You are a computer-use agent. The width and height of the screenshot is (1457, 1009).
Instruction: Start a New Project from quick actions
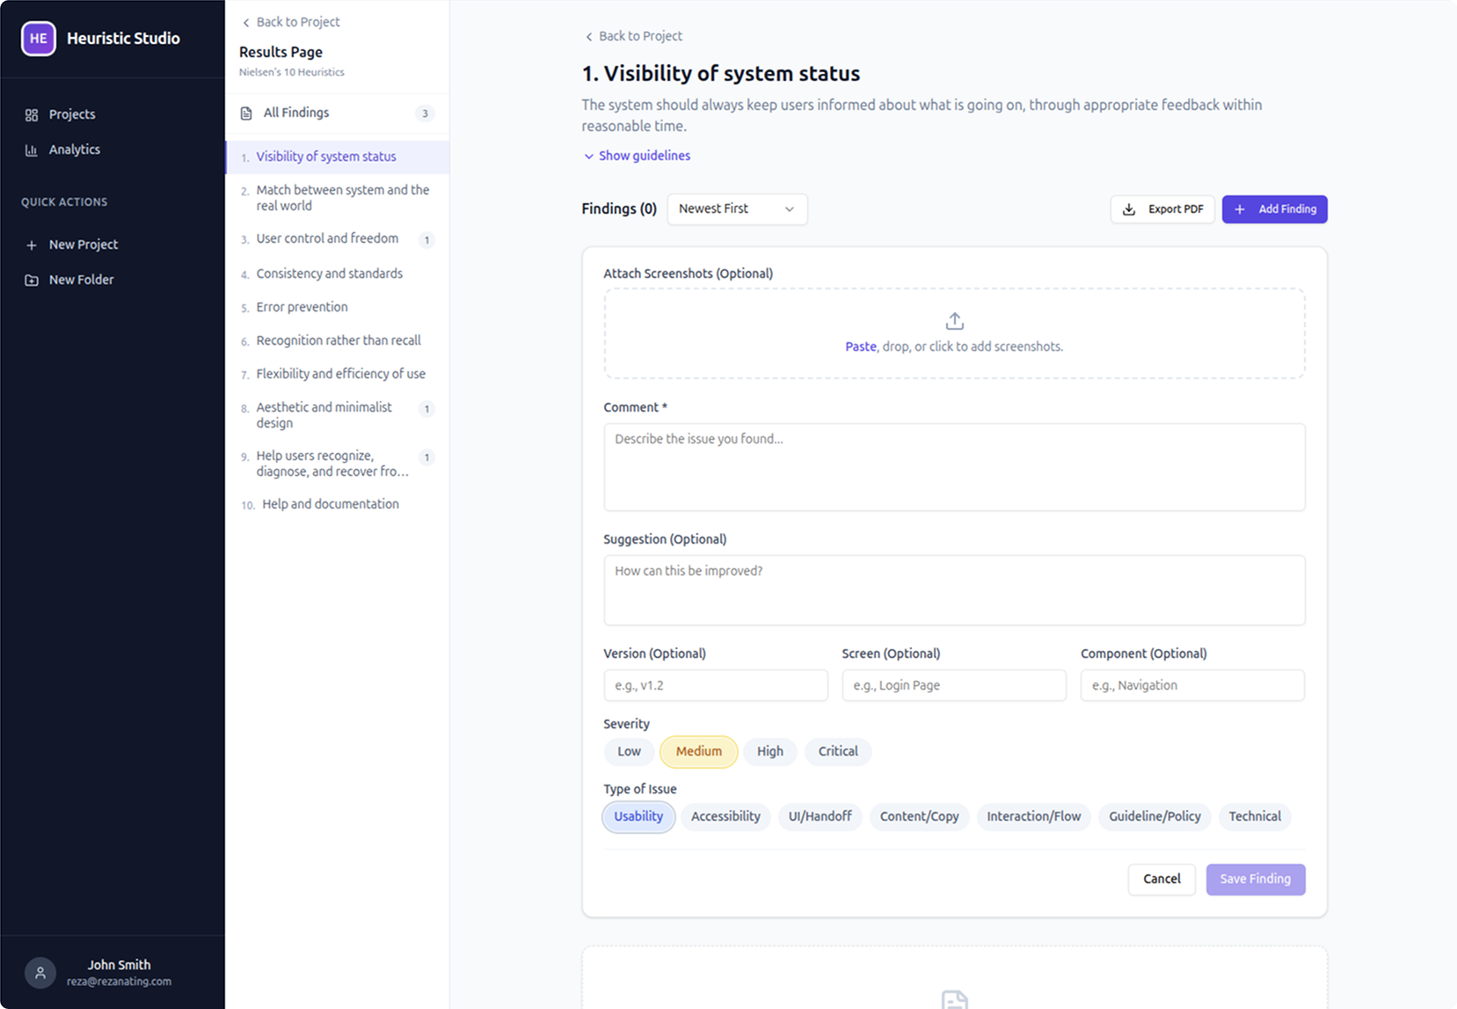pyautogui.click(x=83, y=244)
